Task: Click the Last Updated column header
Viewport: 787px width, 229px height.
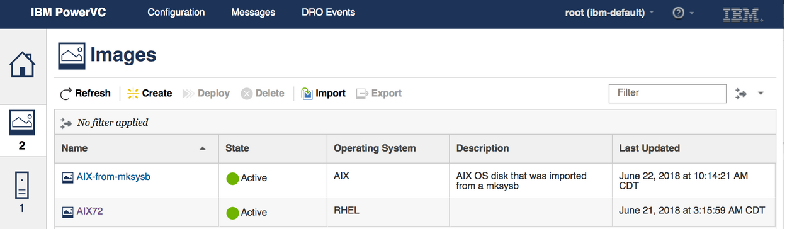Action: (x=649, y=148)
